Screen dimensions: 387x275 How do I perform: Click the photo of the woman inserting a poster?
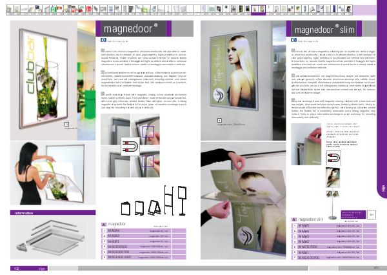point(53,173)
